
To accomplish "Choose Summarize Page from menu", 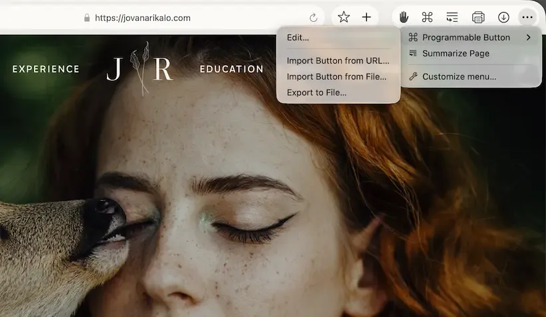I will pos(471,53).
